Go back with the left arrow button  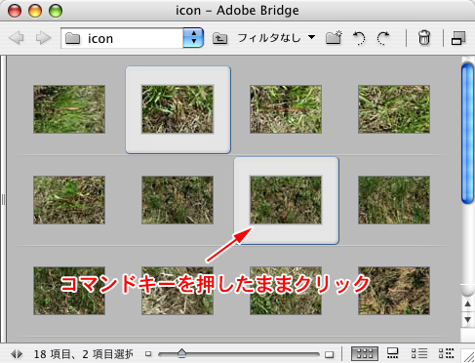pyautogui.click(x=16, y=38)
